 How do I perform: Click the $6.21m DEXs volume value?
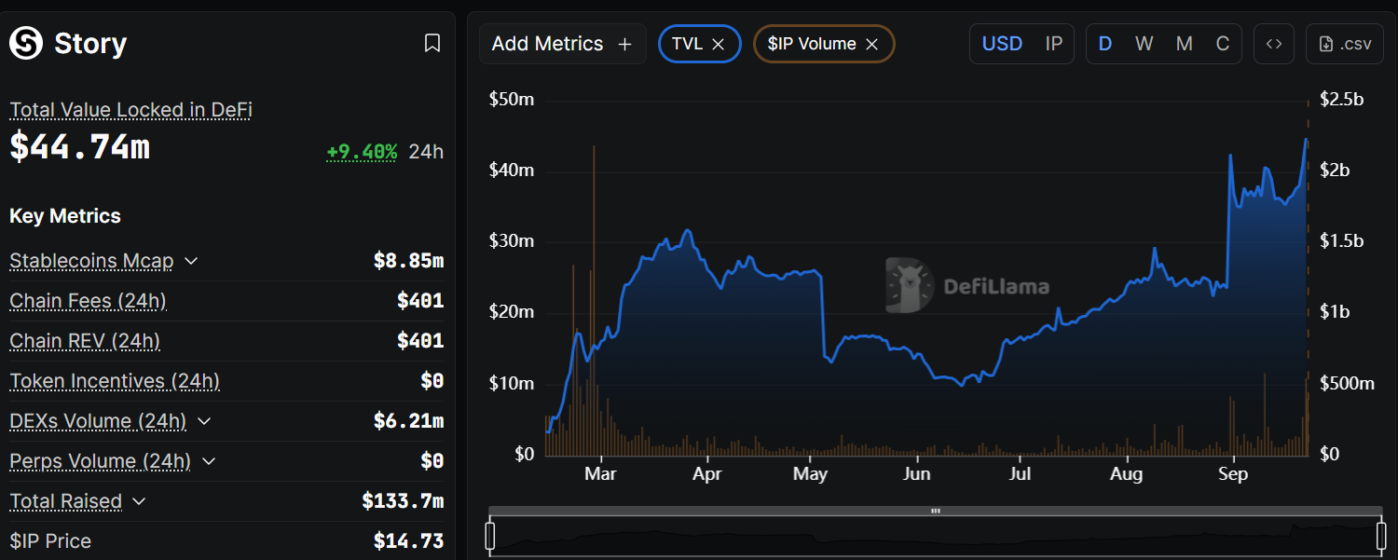pos(408,421)
